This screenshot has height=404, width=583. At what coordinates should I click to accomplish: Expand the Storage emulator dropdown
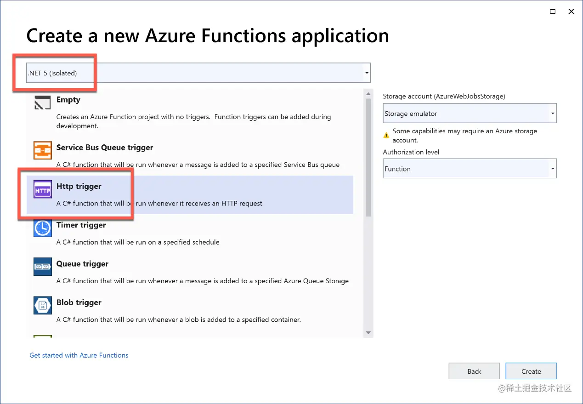coord(553,114)
